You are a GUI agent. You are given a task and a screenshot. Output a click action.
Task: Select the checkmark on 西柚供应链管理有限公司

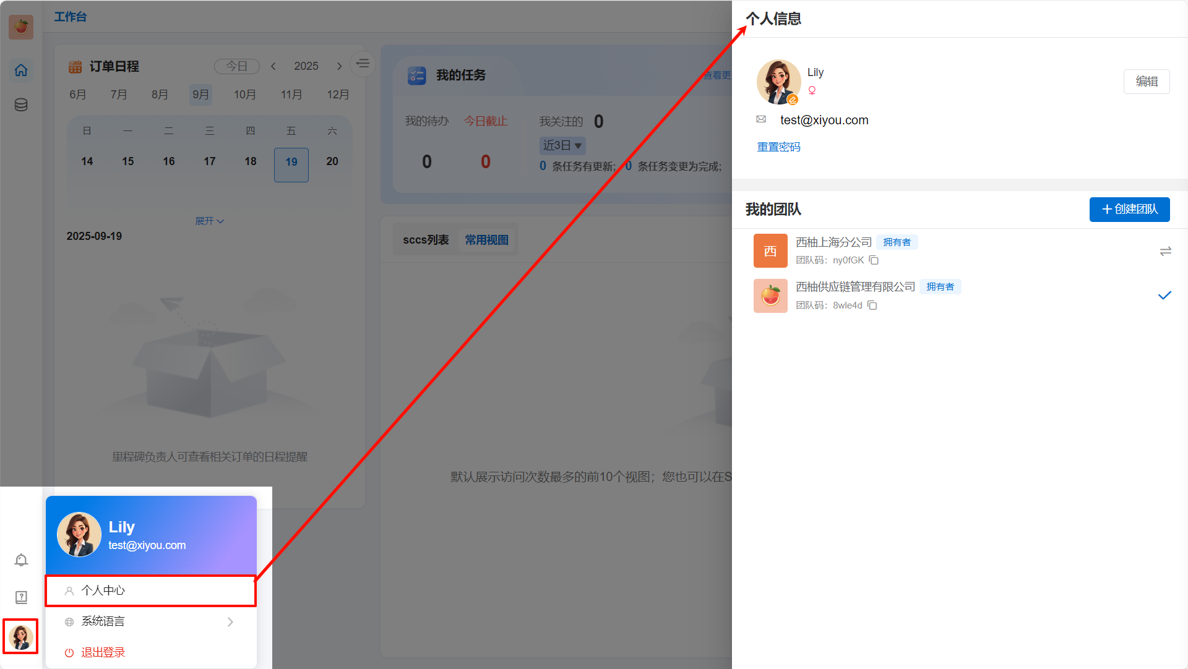(x=1164, y=296)
